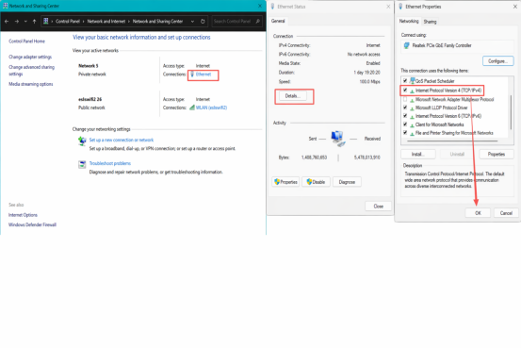
Task: Click the Ethernet Properties title icon
Action: point(400,7)
